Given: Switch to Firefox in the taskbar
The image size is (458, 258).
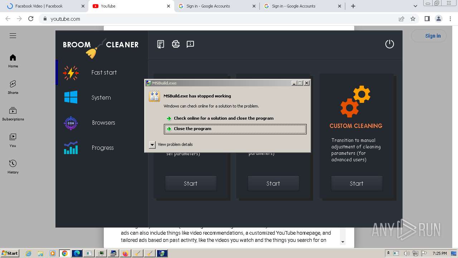Looking at the screenshot, I should [x=125, y=253].
